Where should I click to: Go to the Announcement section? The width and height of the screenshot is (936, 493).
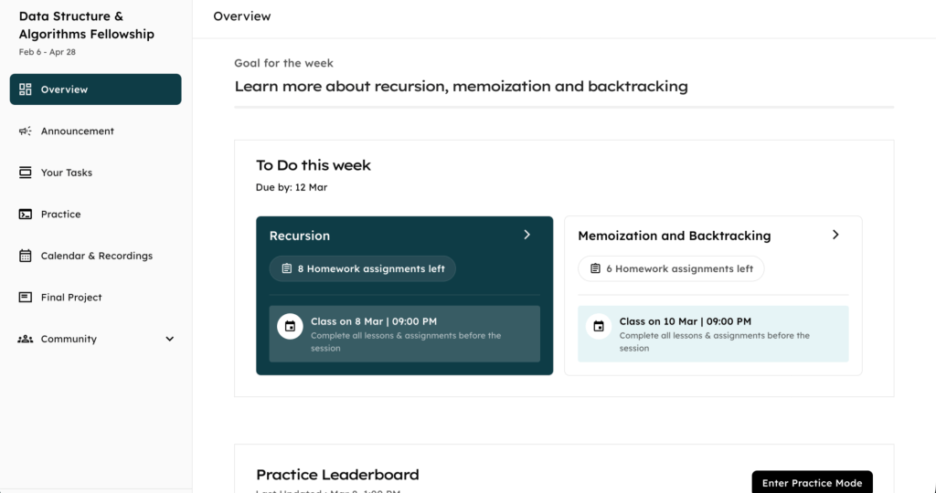78,131
